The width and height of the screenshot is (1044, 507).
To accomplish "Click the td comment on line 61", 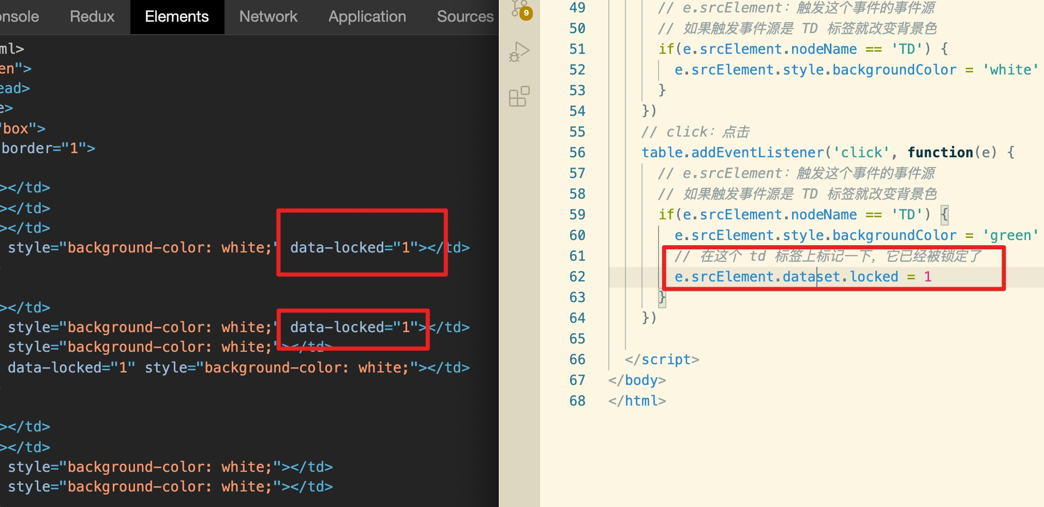I will tap(828, 256).
